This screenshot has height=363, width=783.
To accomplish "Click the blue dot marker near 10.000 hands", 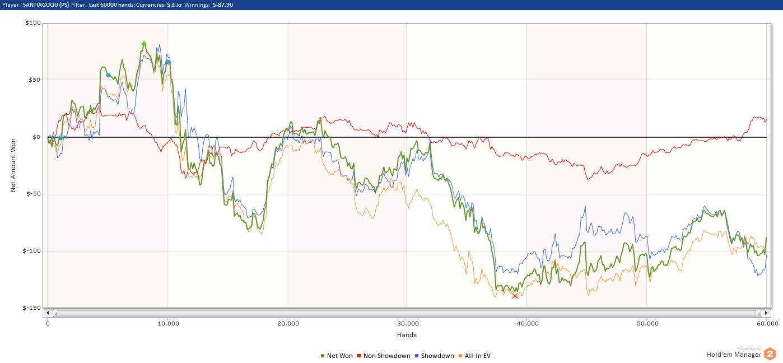I will click(x=168, y=62).
